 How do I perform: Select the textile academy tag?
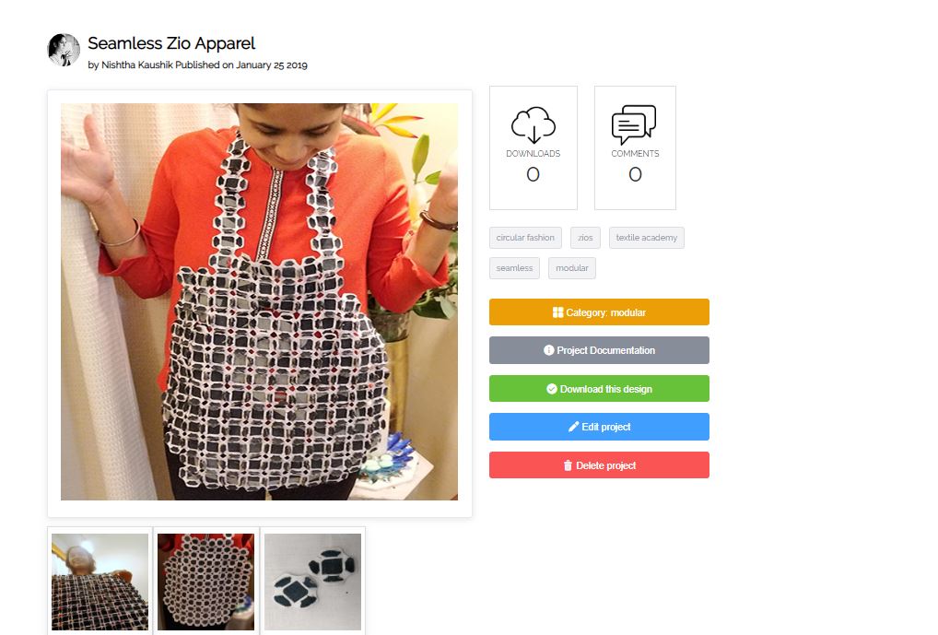coord(647,238)
